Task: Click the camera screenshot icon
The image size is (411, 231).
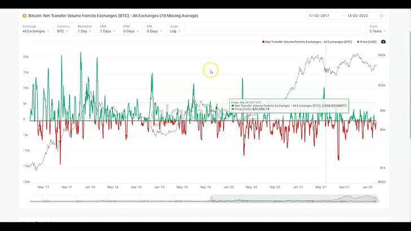Action: pos(383,42)
